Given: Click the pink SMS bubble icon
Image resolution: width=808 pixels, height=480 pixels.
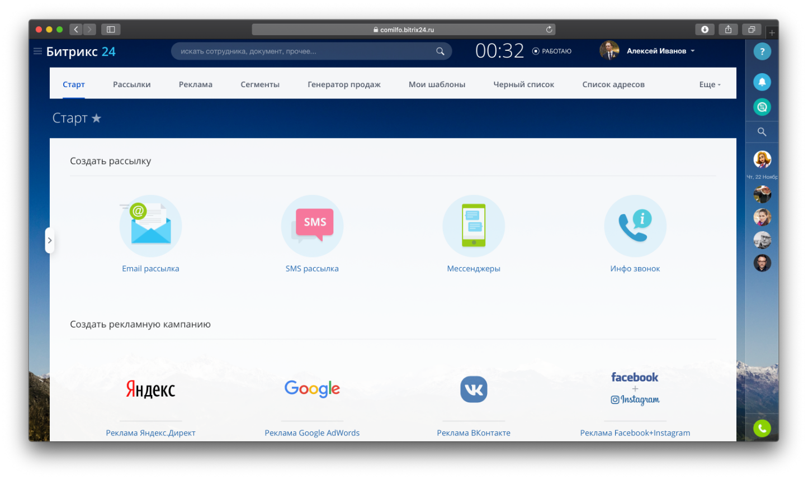Looking at the screenshot, I should tap(312, 226).
